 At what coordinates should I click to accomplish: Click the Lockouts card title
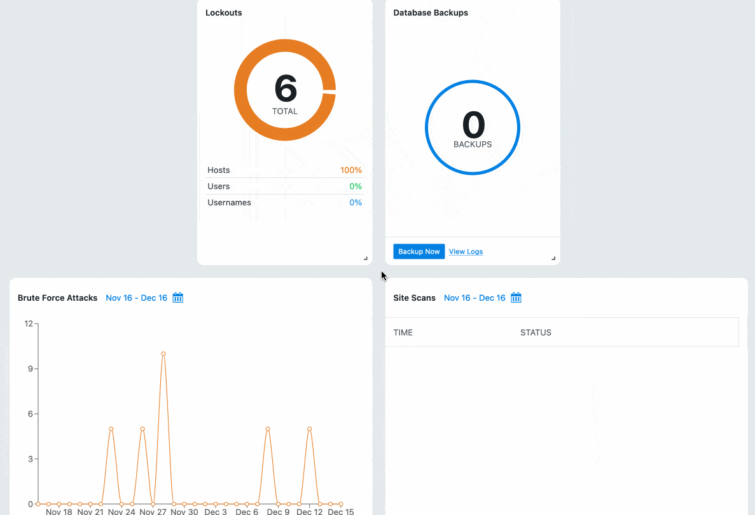pos(223,13)
